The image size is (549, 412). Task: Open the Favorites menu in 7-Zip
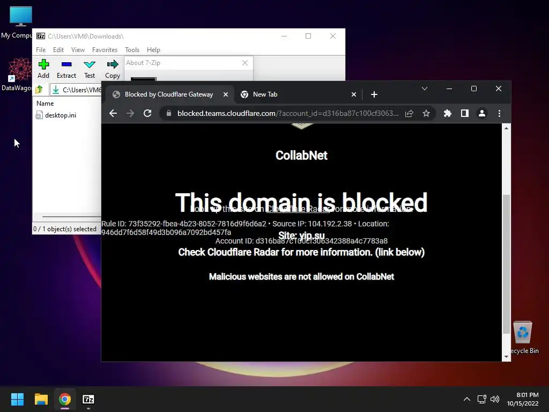click(x=105, y=50)
